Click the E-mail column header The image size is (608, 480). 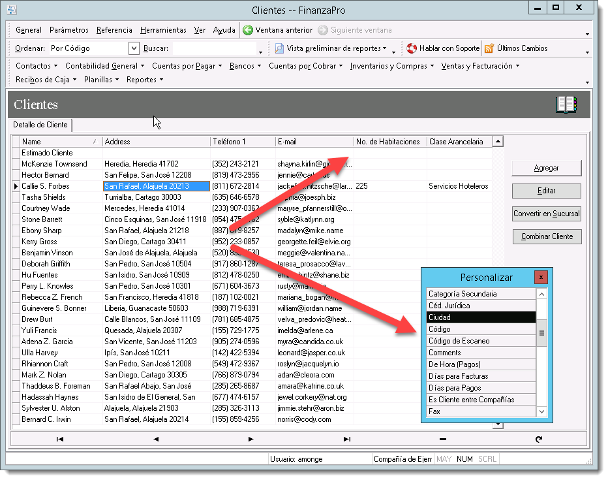coord(314,142)
